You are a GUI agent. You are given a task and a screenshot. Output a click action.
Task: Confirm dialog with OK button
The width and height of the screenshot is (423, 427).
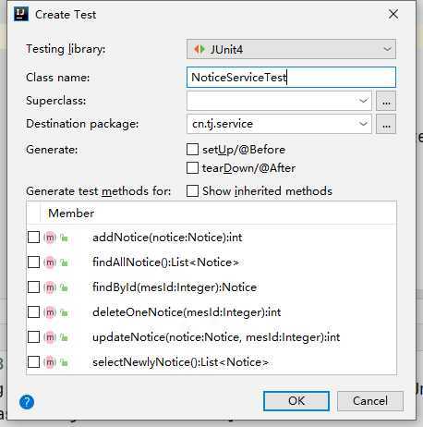[296, 401]
